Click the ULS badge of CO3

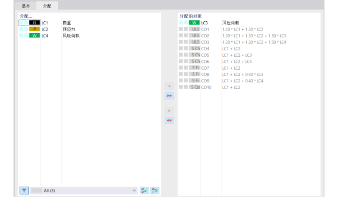[x=194, y=42]
